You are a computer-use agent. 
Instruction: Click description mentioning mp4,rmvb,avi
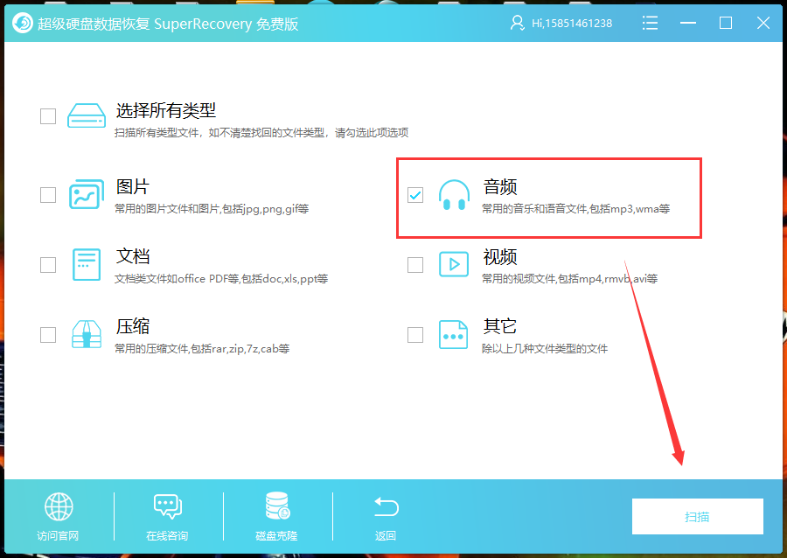click(569, 278)
